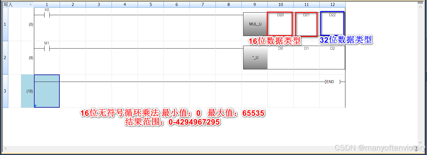Select column header 1
Screen dimensions: 427x155
pyautogui.click(x=47, y=5)
